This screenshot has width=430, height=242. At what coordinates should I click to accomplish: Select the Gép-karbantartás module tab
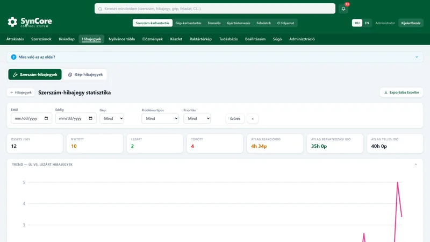[x=189, y=23]
